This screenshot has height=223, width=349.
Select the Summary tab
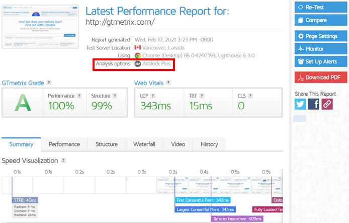[x=21, y=144]
